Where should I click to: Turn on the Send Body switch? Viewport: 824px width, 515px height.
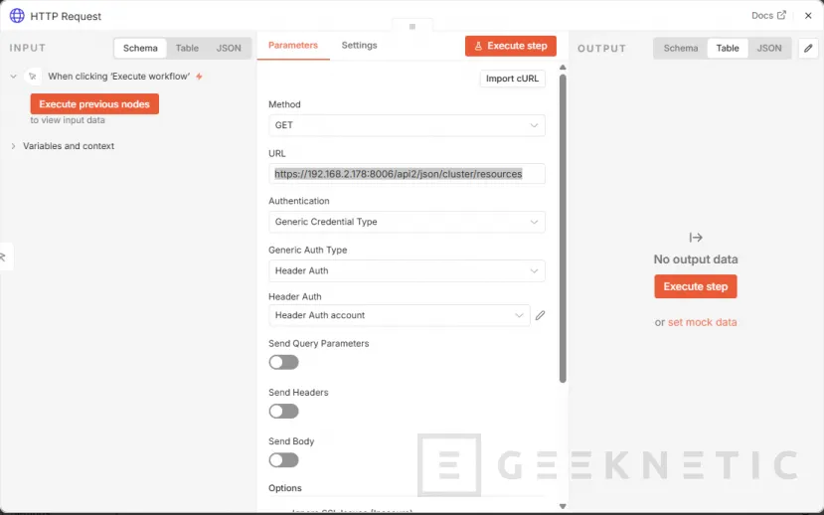[x=283, y=459]
